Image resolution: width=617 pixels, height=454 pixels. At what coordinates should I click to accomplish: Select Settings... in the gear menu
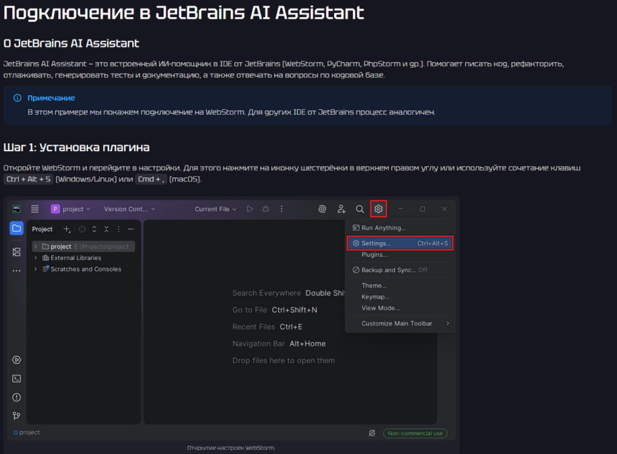(399, 243)
